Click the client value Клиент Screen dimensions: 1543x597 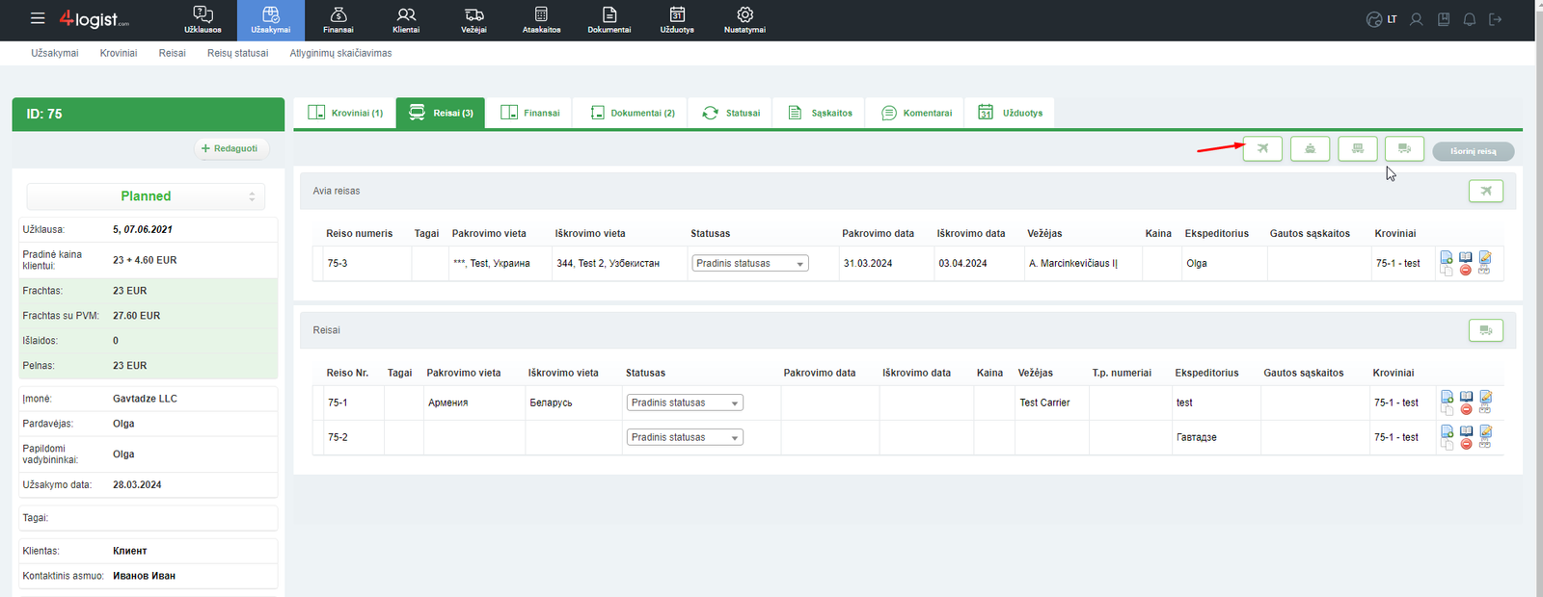click(x=130, y=552)
